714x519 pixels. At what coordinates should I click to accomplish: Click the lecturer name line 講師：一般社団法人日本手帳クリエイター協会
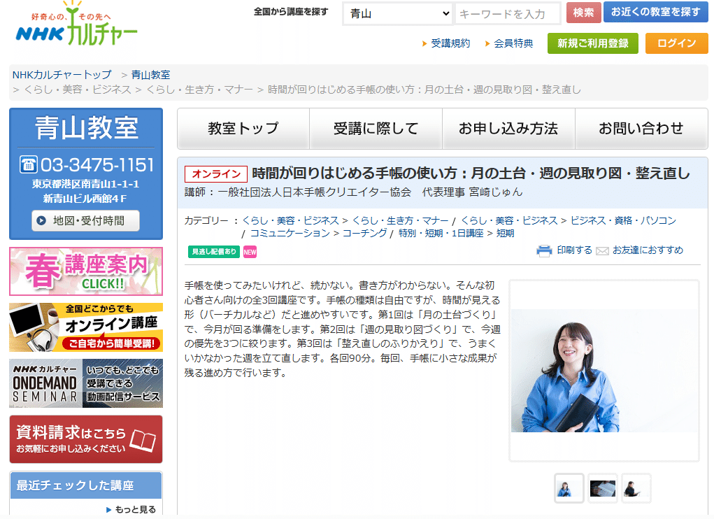353,192
